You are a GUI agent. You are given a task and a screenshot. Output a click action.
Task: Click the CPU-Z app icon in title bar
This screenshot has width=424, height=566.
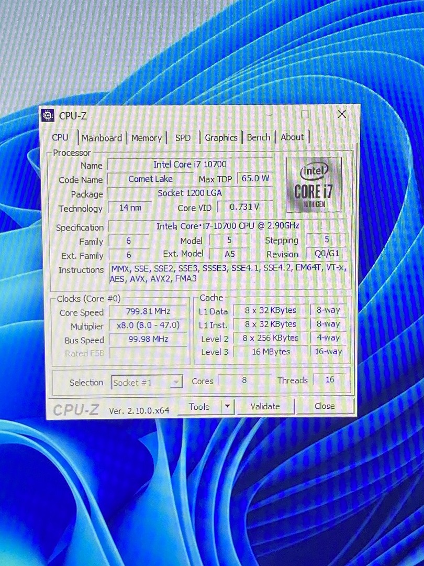click(x=48, y=115)
